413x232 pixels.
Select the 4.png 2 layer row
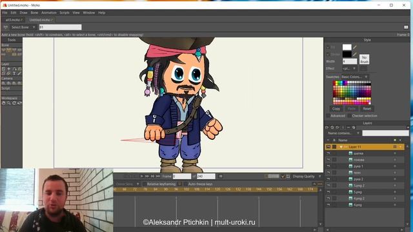[365, 198]
